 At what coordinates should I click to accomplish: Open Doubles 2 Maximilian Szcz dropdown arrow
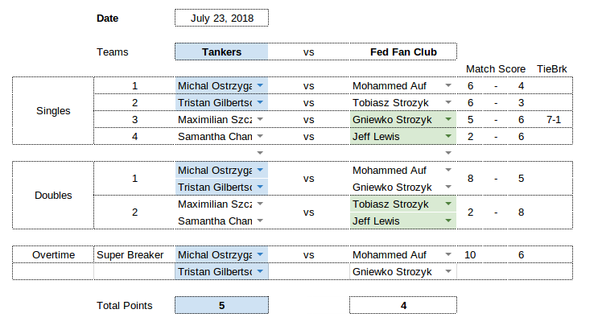260,204
